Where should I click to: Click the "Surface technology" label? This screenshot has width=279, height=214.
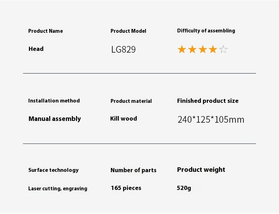pyautogui.click(x=53, y=170)
